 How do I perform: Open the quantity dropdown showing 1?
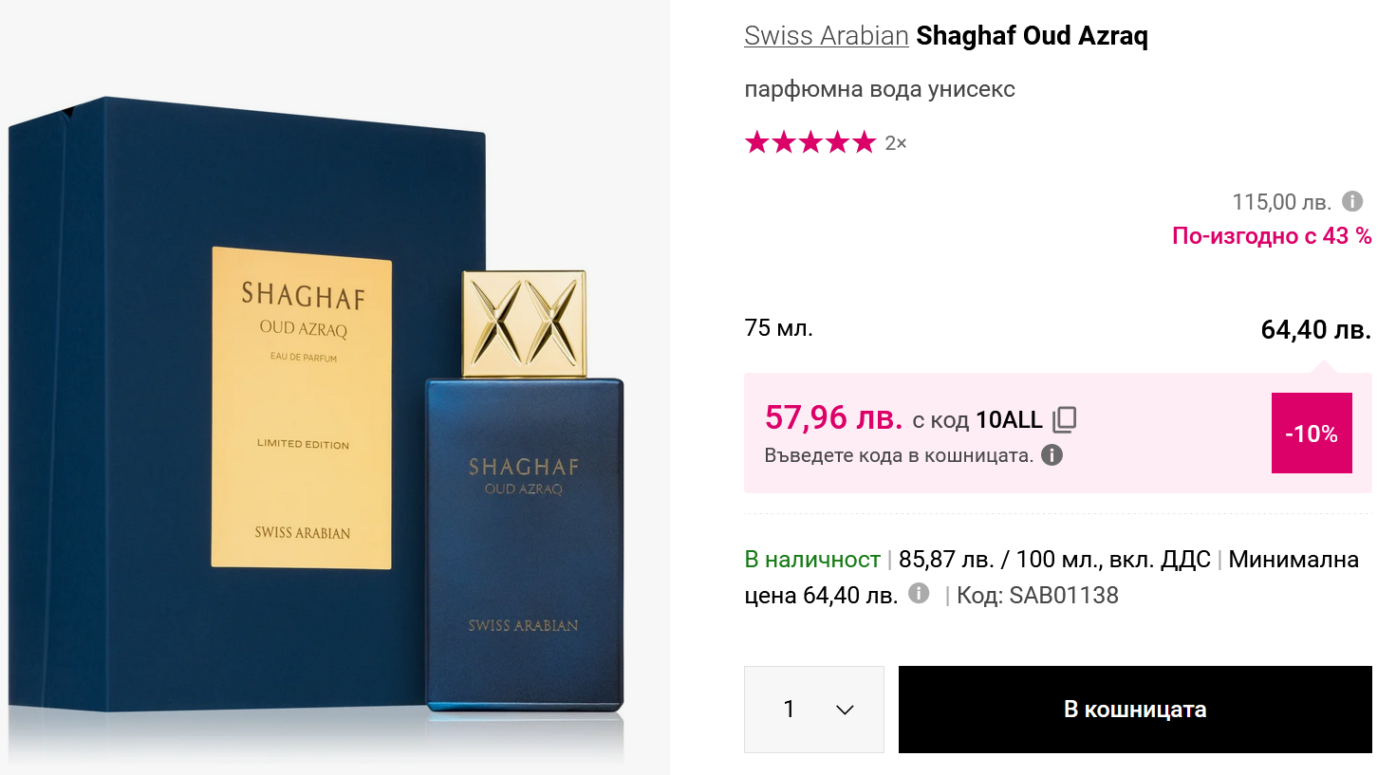pos(814,710)
